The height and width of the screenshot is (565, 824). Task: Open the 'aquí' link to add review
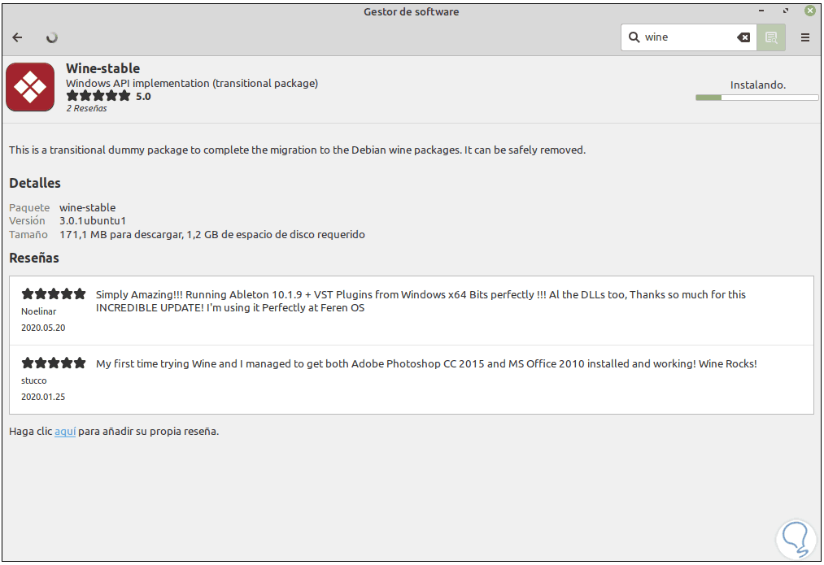[x=65, y=432]
